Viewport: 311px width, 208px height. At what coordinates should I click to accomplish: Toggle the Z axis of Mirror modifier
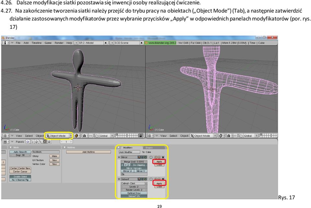[x=129, y=165]
